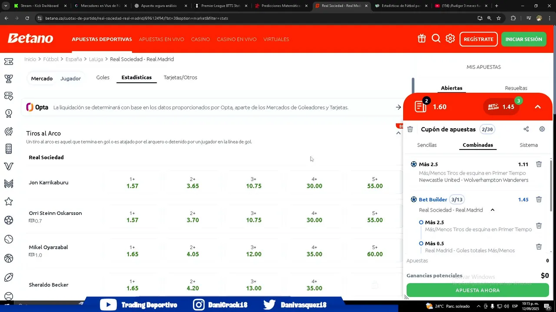
Task: Open the gift promotions icon
Action: [422, 39]
